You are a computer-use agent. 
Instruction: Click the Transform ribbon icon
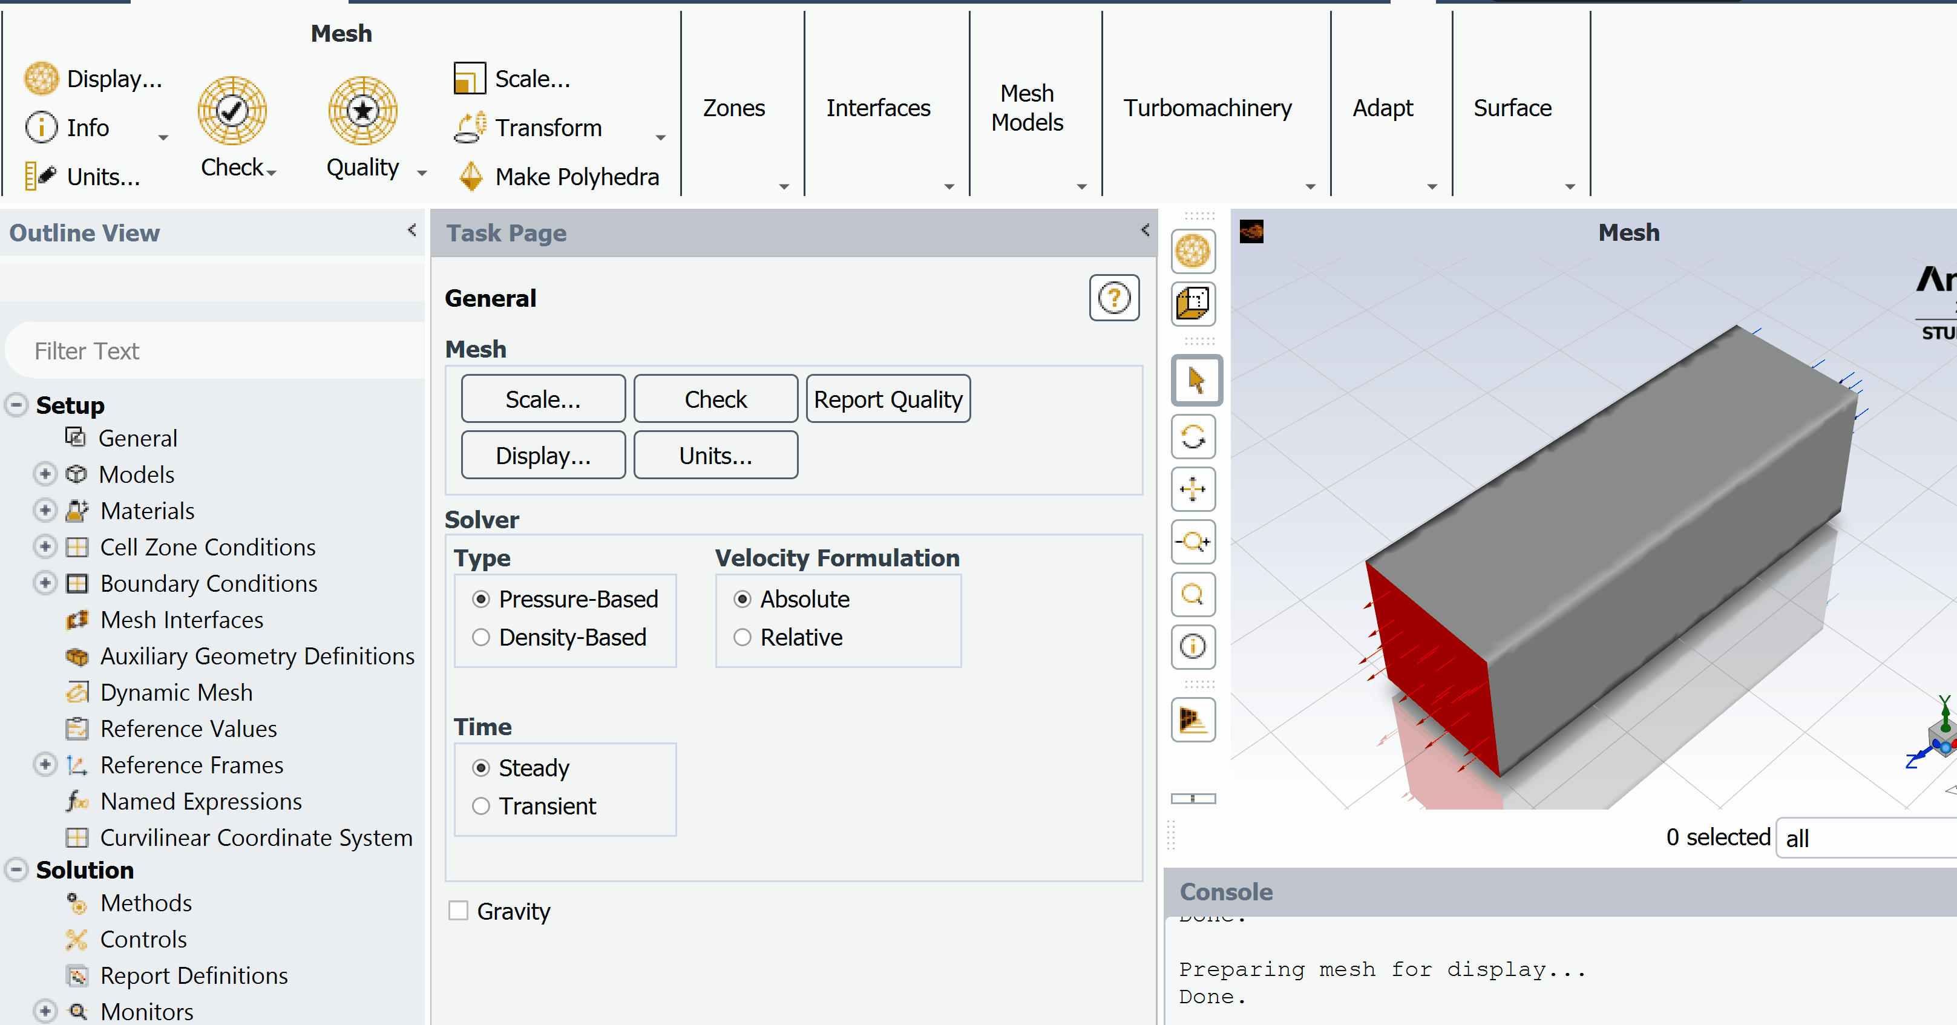470,127
